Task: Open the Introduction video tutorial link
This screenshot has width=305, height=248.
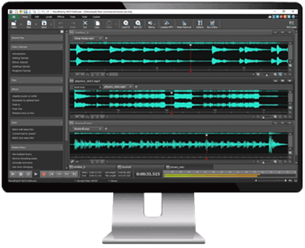Action: click(x=19, y=54)
